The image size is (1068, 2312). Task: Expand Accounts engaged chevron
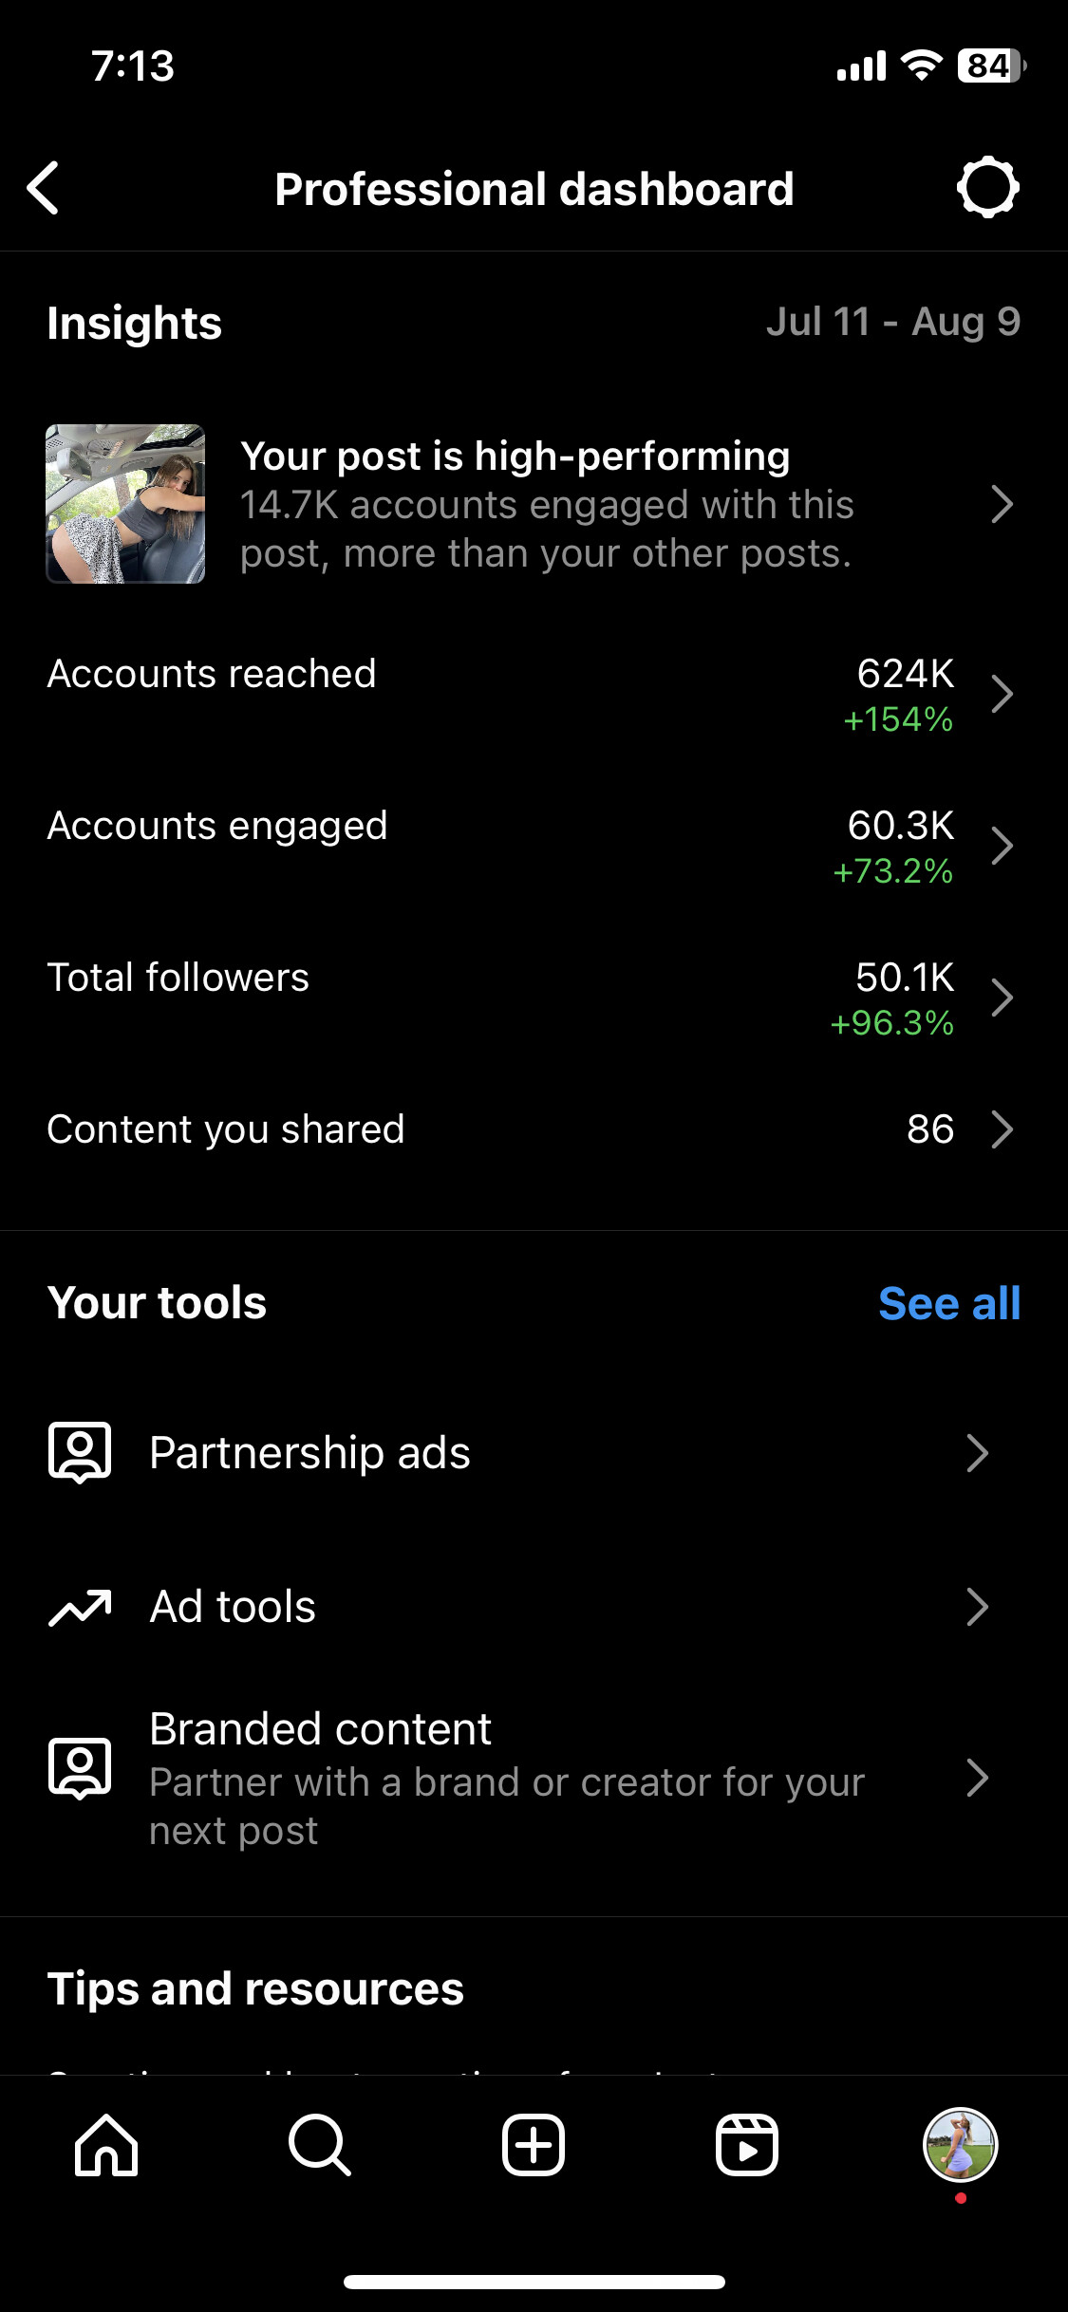pos(1002,846)
